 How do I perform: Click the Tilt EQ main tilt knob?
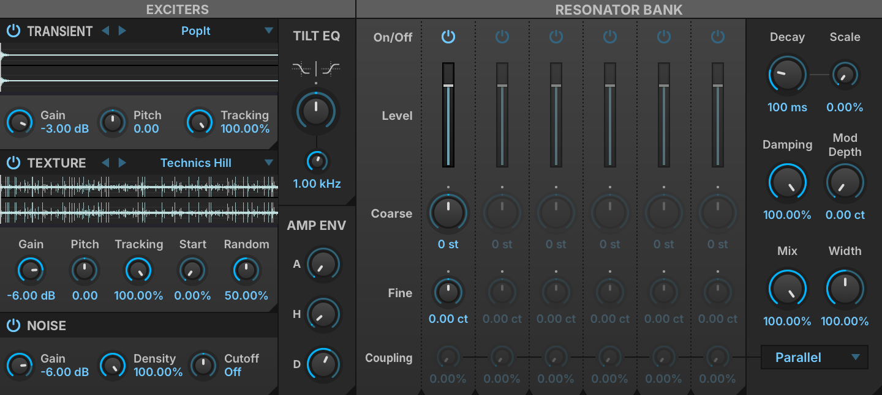(316, 111)
